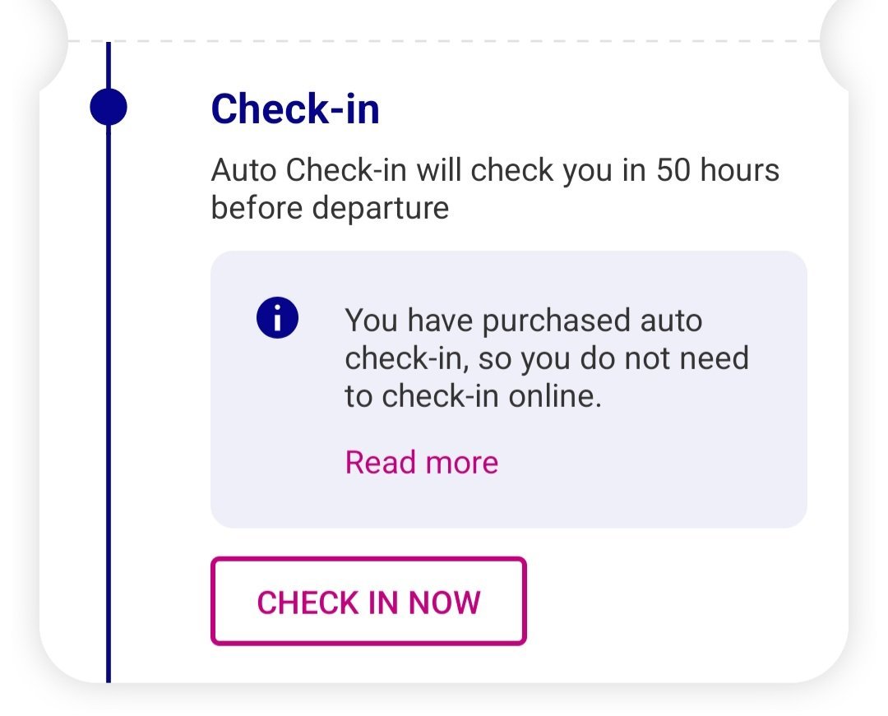This screenshot has width=888, height=716.
Task: Tap the timeline line segment above the dot
Action: pyautogui.click(x=109, y=65)
